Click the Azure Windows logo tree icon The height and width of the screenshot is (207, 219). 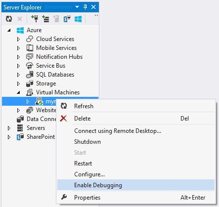click(x=20, y=30)
